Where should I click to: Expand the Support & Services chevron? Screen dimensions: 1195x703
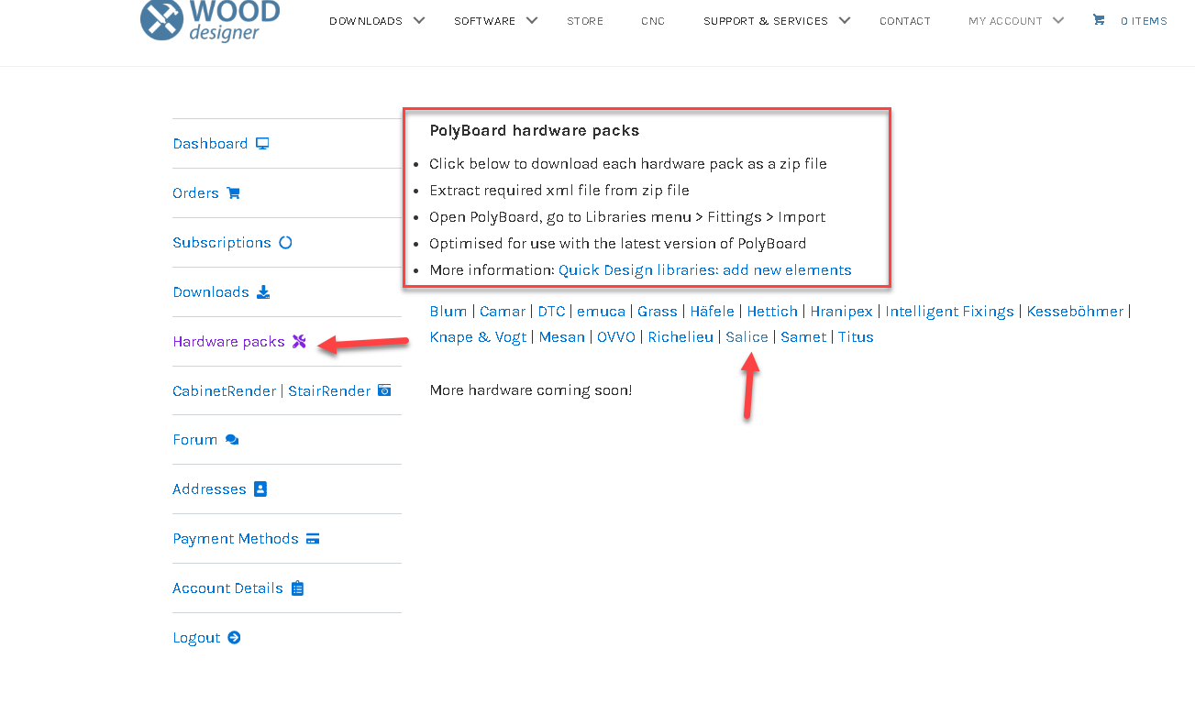845,20
